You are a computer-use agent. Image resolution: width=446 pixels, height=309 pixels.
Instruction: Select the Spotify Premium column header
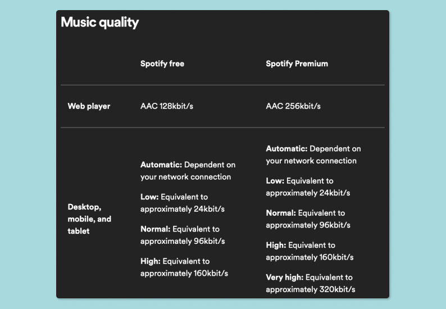[x=297, y=63]
